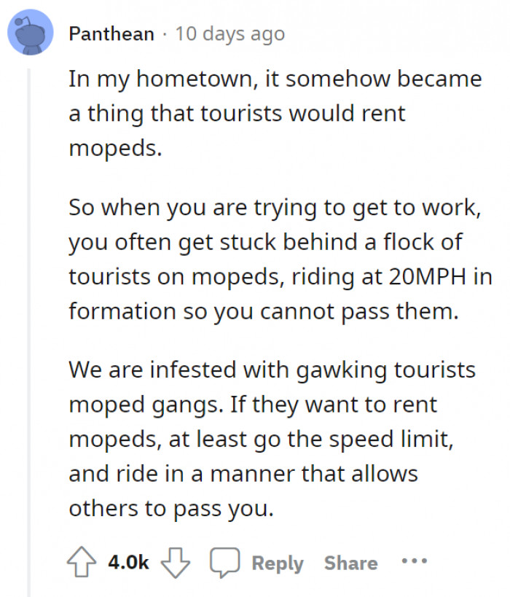Click the Reply button
Image resolution: width=510 pixels, height=597 pixels.
278,562
